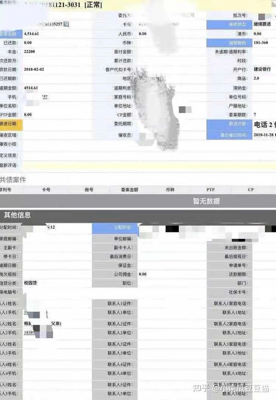The image size is (276, 400).
Task: Click the 委托方 field label
Action: tap(125, 16)
